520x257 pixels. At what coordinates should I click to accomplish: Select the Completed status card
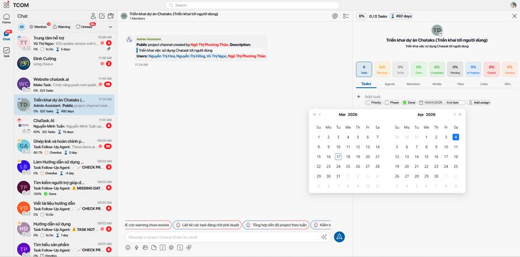[x=437, y=69]
